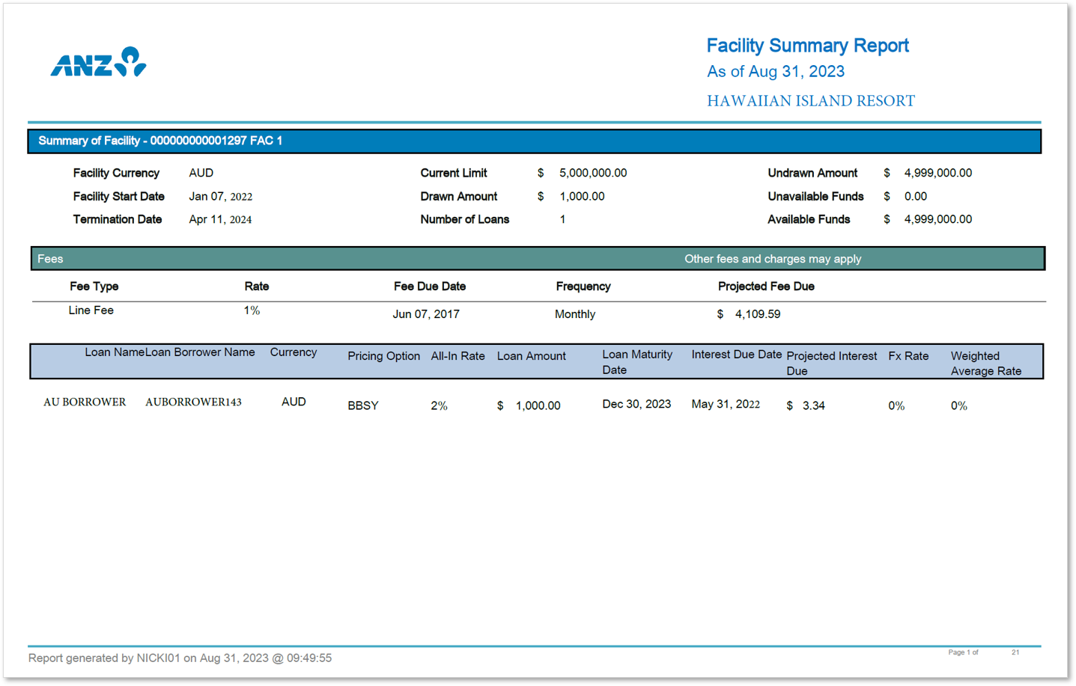The image size is (1076, 686).
Task: Select the Undrawn Amount 4,999,000.00
Action: [937, 173]
